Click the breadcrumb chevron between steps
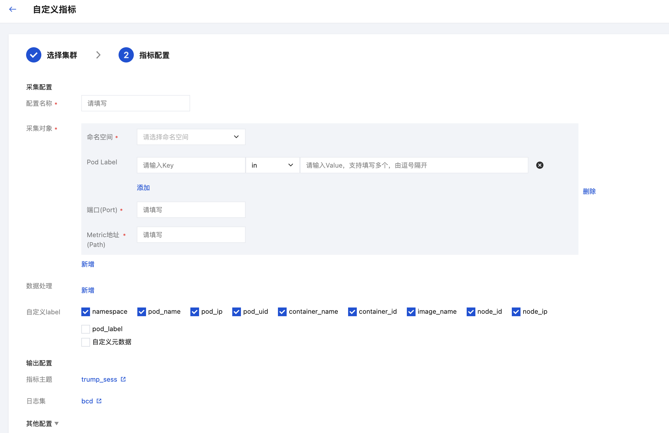 (98, 55)
